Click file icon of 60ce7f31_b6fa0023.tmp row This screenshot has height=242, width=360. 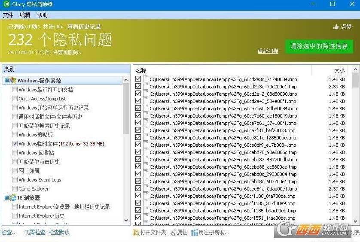145,130
